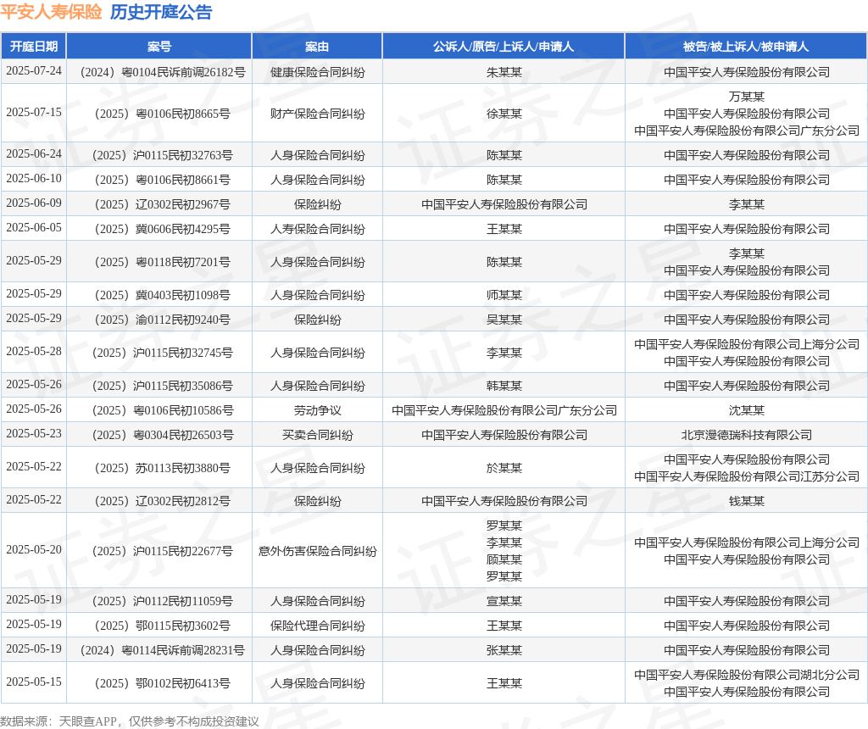Click the 意外伤害保险合同纠纷 cause cell
Viewport: 868px width, 729px height.
pos(317,551)
